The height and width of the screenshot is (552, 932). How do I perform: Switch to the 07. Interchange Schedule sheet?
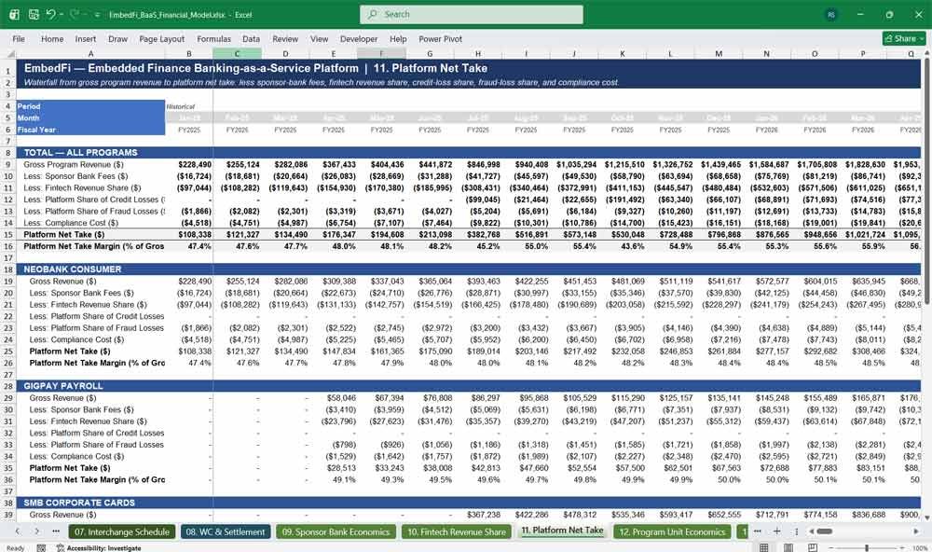coord(122,531)
